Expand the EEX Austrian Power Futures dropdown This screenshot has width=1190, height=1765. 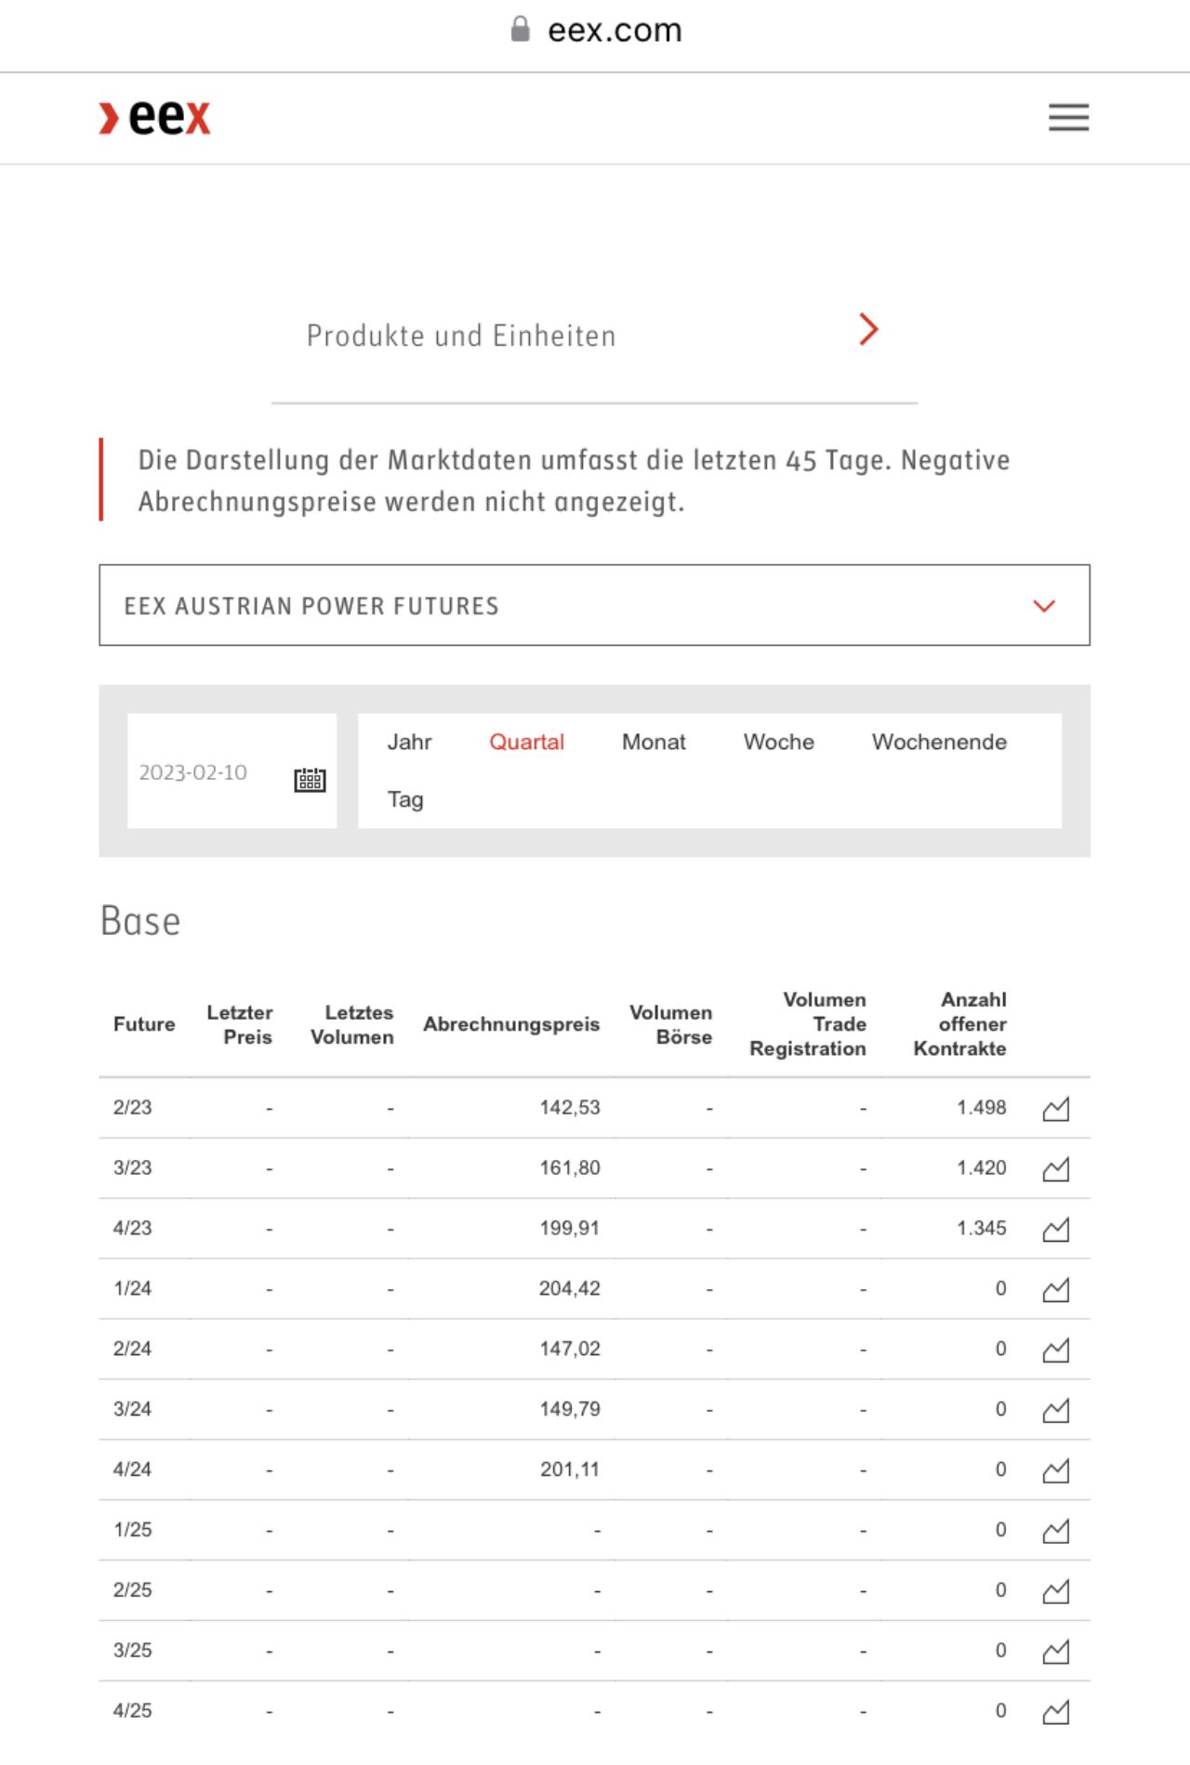[594, 605]
